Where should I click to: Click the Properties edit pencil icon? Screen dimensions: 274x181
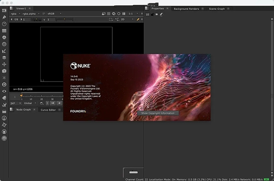(x=161, y=14)
